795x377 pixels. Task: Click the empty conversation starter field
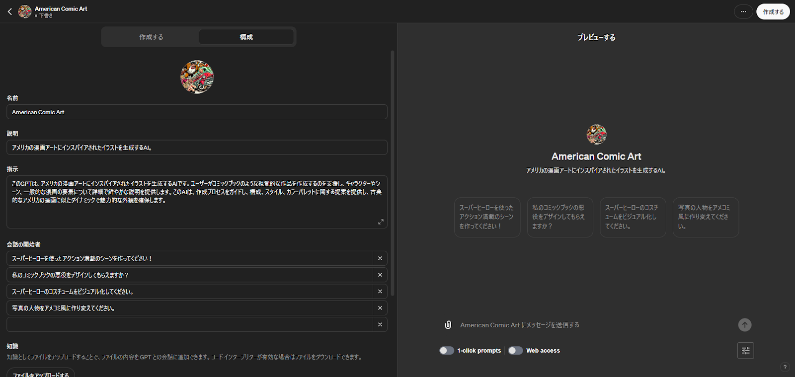pyautogui.click(x=189, y=324)
